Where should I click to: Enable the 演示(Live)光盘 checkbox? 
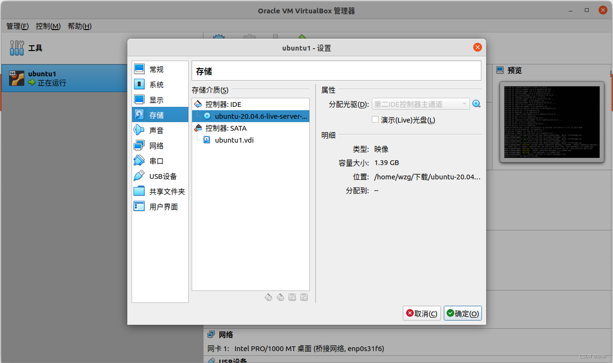(375, 120)
